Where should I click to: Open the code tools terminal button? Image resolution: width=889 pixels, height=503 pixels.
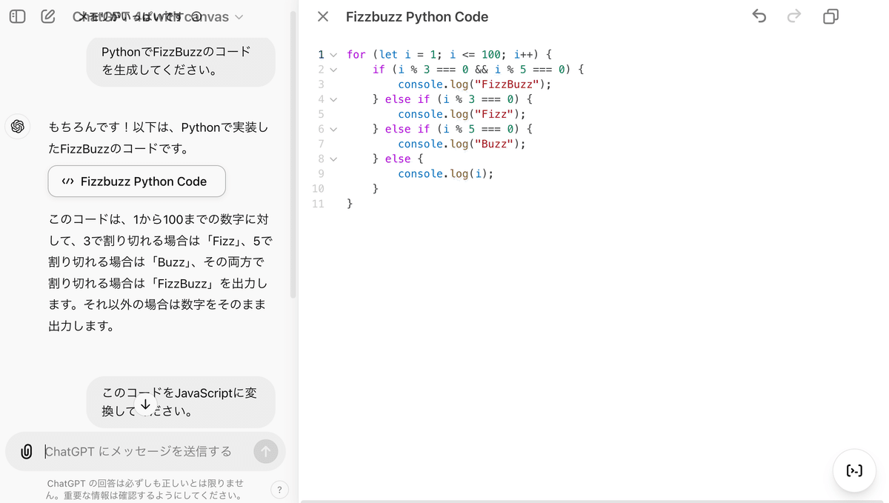click(854, 470)
